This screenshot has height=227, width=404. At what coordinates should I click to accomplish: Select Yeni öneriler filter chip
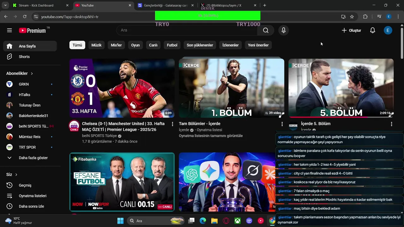tap(258, 45)
